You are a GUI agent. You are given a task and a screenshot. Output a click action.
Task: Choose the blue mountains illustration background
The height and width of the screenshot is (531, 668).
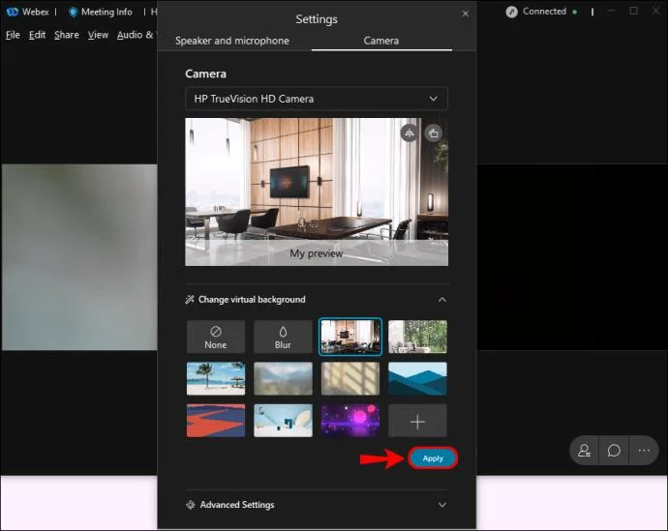tap(417, 379)
